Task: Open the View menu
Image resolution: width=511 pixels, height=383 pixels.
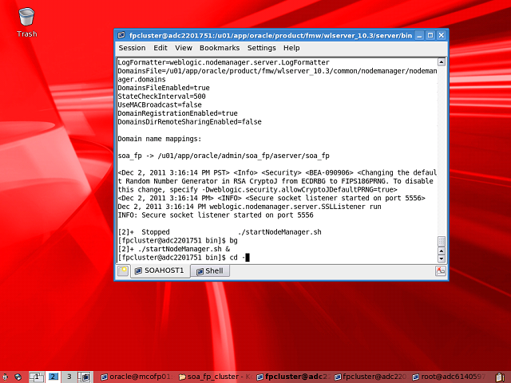Action: [x=184, y=48]
